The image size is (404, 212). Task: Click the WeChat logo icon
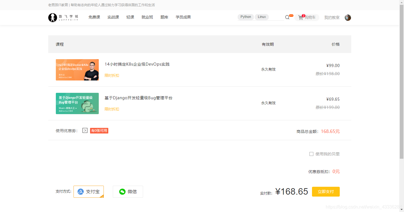(x=122, y=192)
